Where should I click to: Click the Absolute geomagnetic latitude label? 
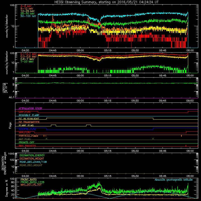point(174,180)
